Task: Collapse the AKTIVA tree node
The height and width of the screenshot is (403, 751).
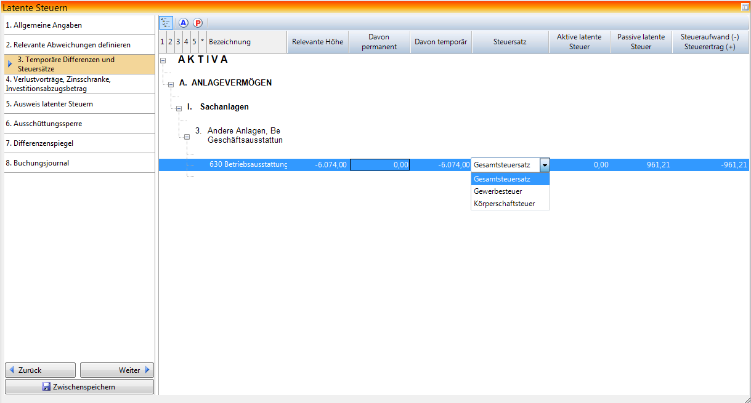Action: click(x=163, y=60)
